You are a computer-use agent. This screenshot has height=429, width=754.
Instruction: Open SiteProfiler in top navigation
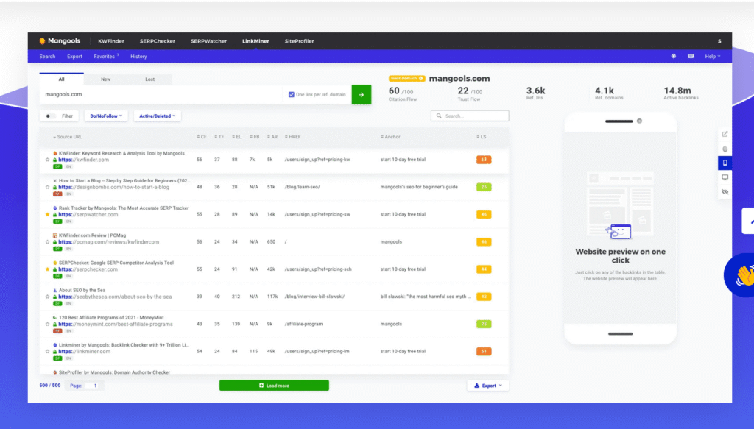[x=299, y=41]
